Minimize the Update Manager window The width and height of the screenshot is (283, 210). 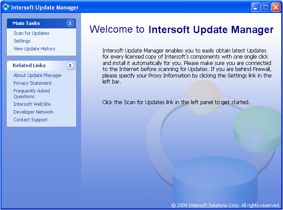256,7
